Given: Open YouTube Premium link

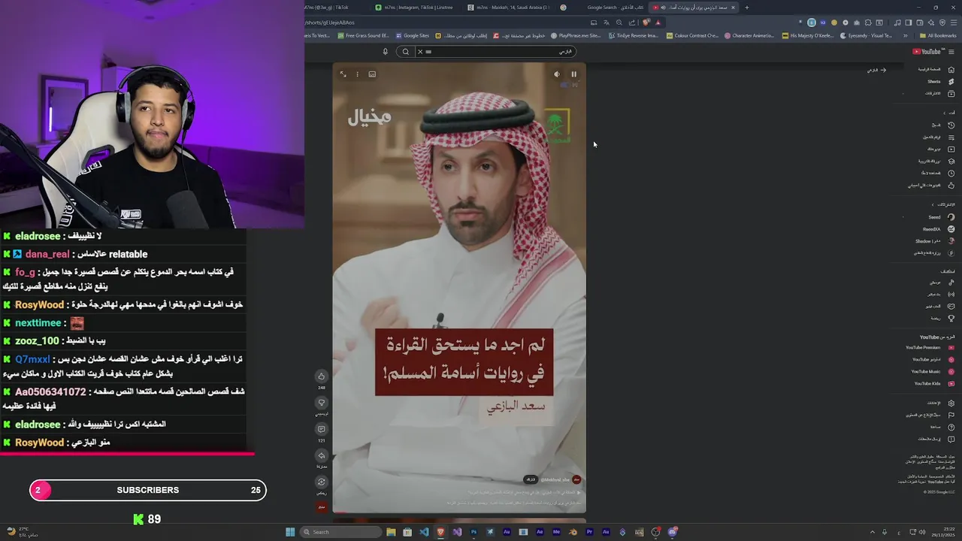Looking at the screenshot, I should point(930,347).
